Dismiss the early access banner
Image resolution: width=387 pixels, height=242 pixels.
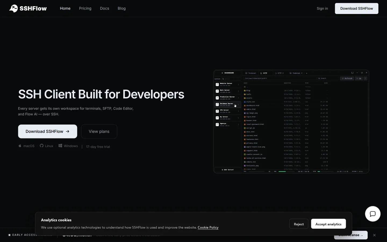click(374, 235)
